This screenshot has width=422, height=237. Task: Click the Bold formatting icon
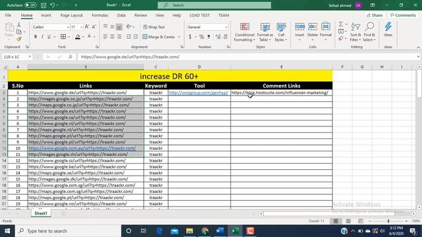coord(36,37)
